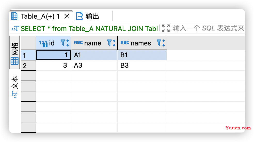
Task: Select the id cell with value 3
Action: pyautogui.click(x=53, y=65)
